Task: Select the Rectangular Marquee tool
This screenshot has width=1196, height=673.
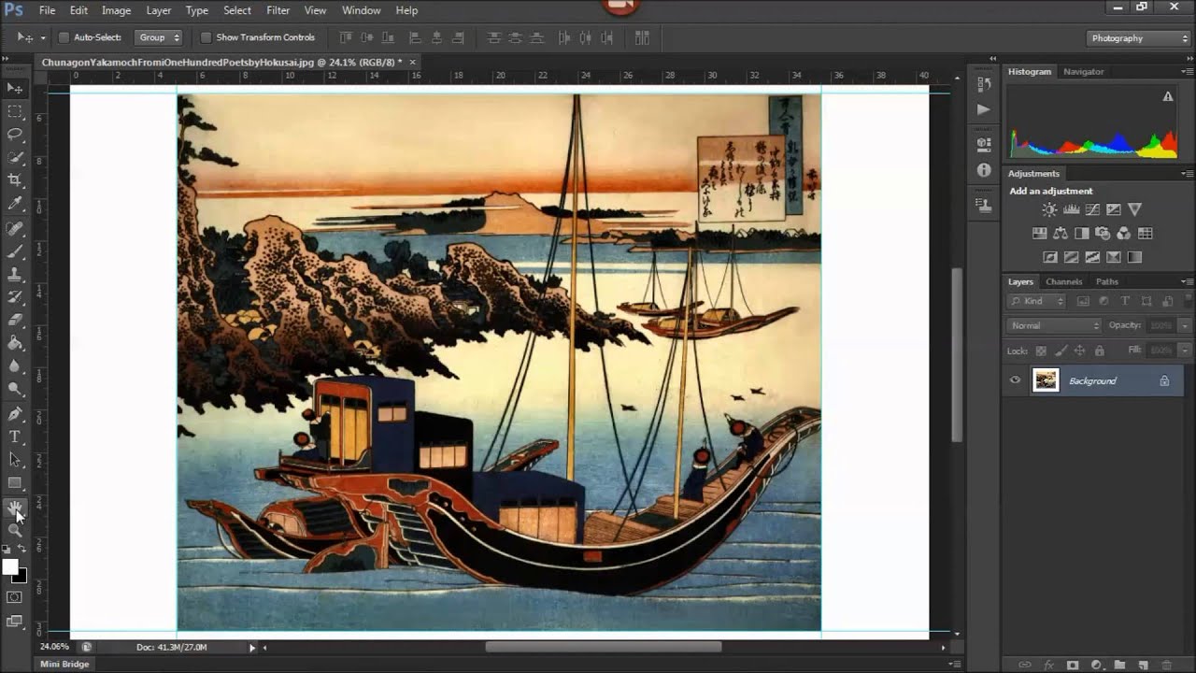Action: 15,111
